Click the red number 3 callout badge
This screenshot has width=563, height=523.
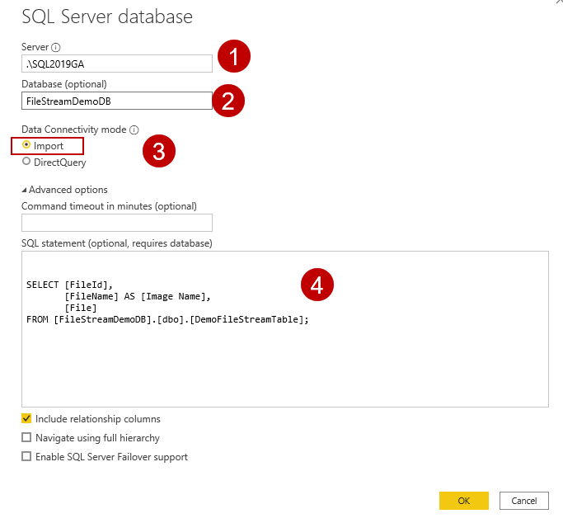[x=159, y=151]
